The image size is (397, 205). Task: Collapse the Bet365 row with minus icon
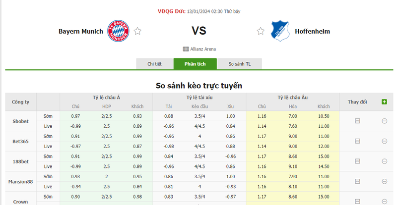click(384, 141)
